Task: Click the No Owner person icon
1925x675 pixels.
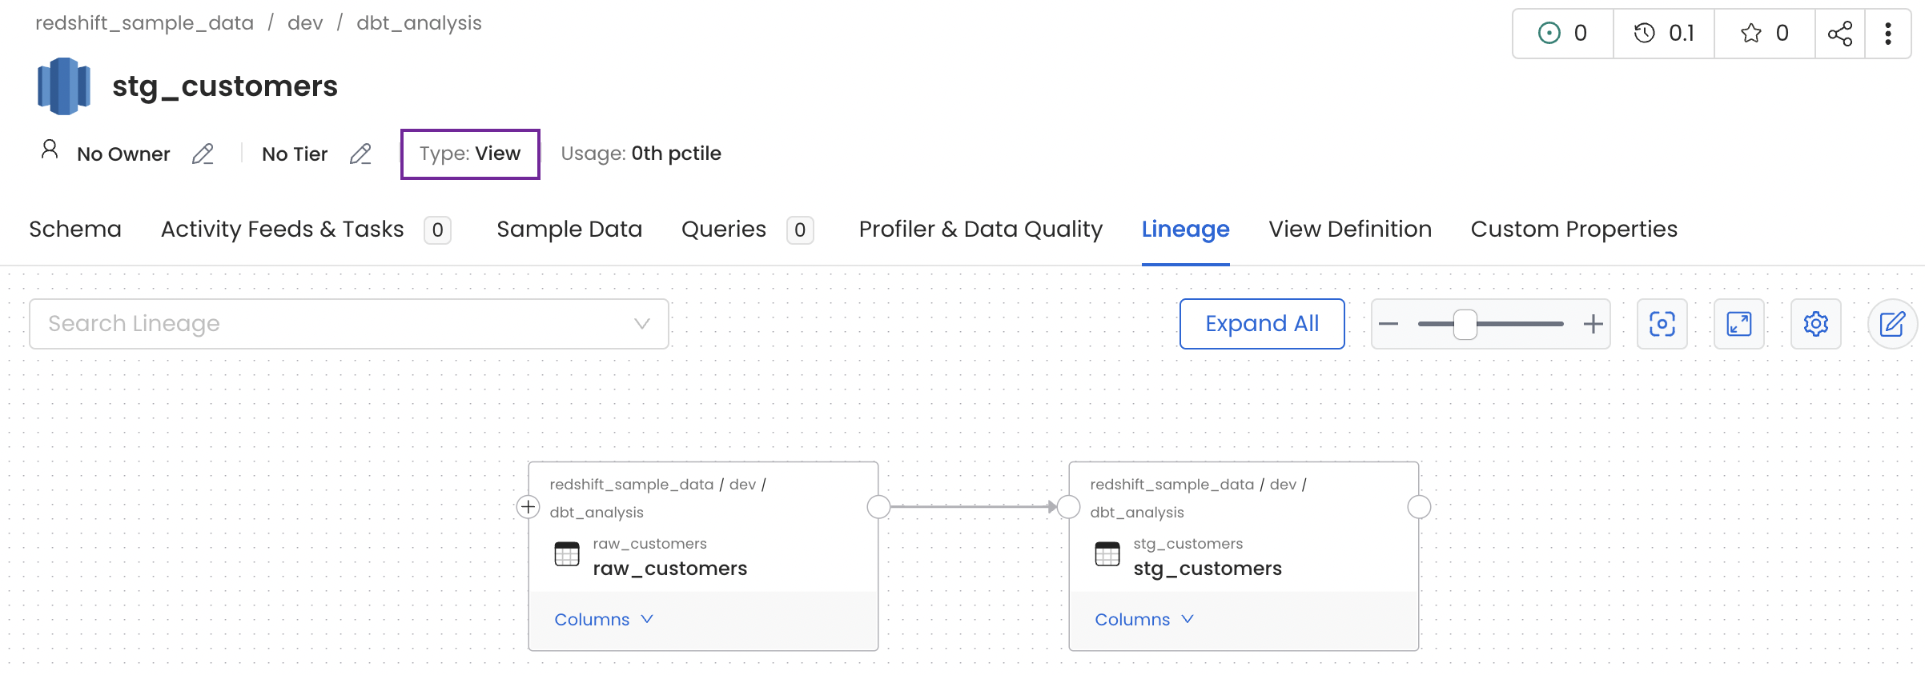Action: coord(50,150)
